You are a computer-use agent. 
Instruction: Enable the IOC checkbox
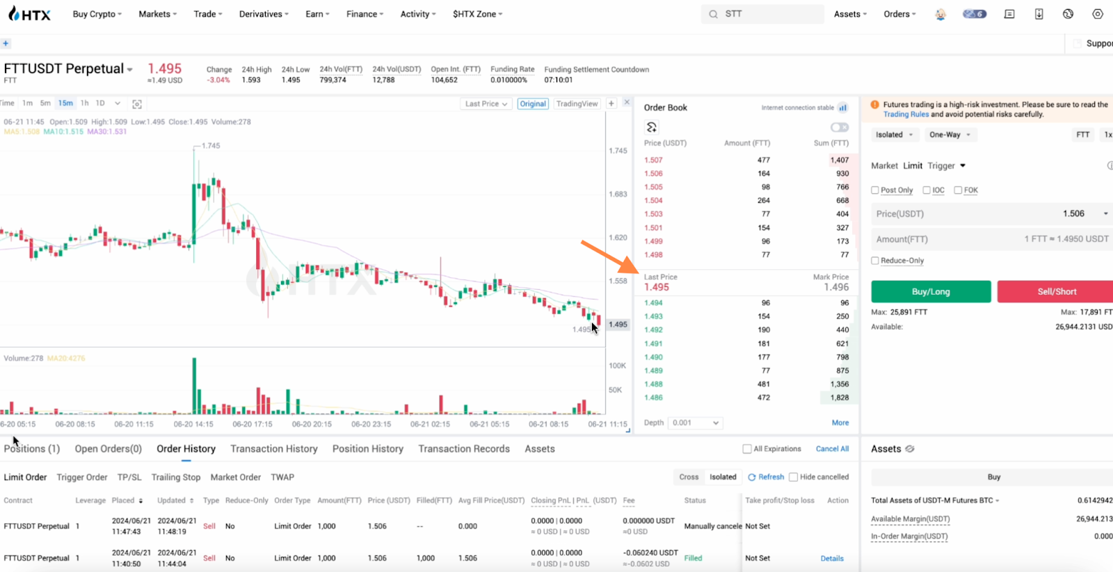pyautogui.click(x=927, y=190)
